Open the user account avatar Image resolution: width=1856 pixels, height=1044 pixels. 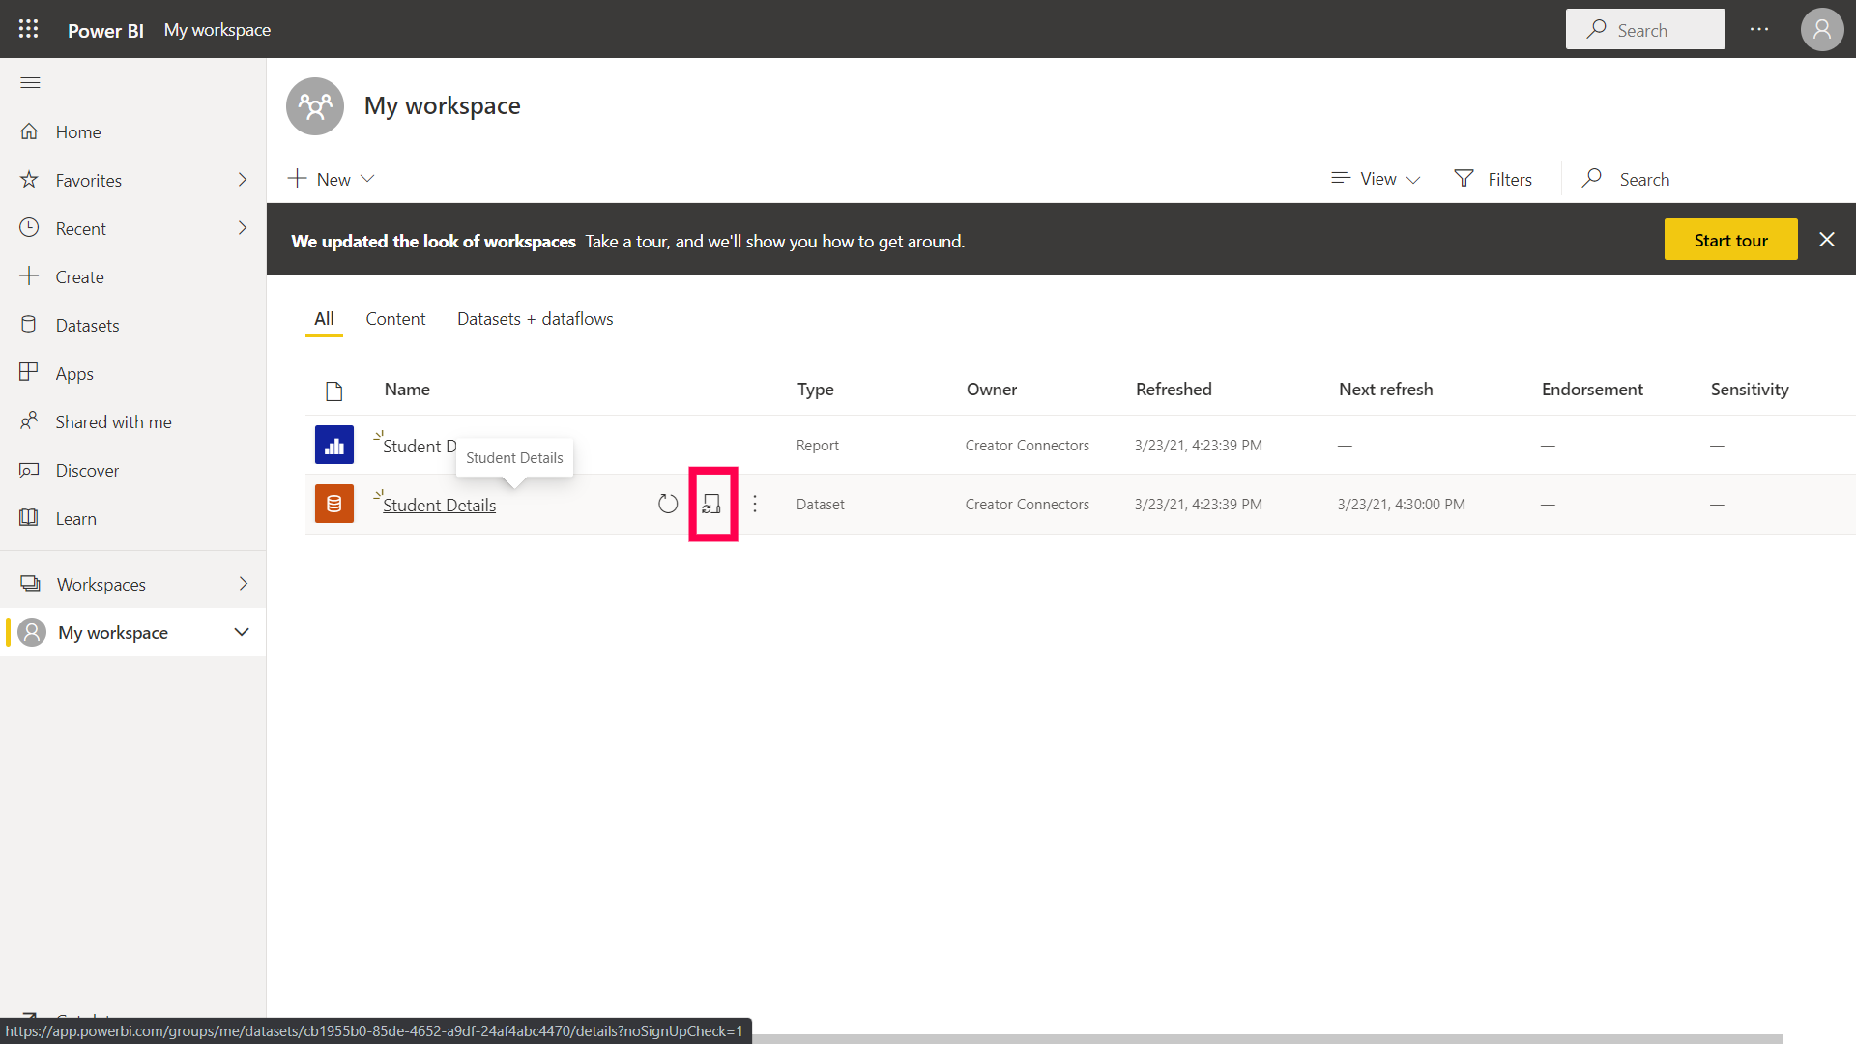click(1821, 30)
